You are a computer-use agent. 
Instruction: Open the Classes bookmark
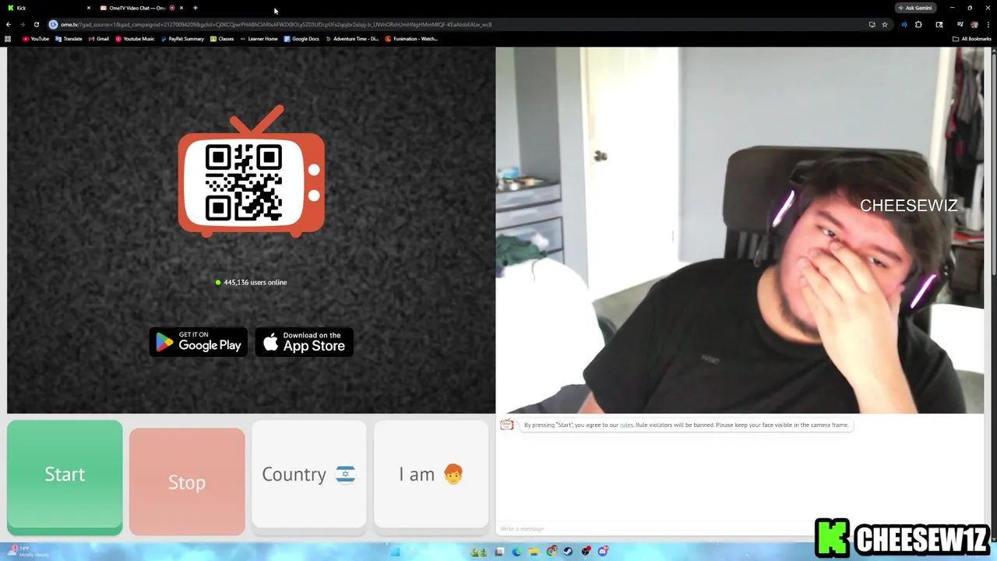click(222, 38)
